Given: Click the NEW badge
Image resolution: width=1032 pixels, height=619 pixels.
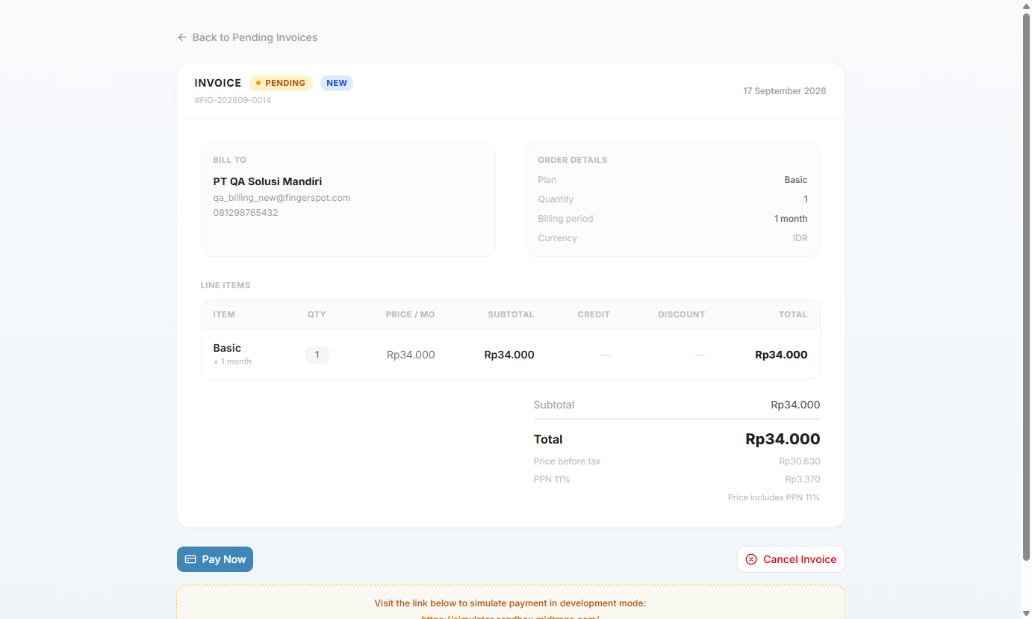Looking at the screenshot, I should click(x=337, y=83).
